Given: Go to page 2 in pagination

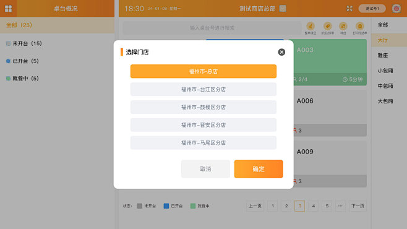Looking at the screenshot, I should [286, 206].
